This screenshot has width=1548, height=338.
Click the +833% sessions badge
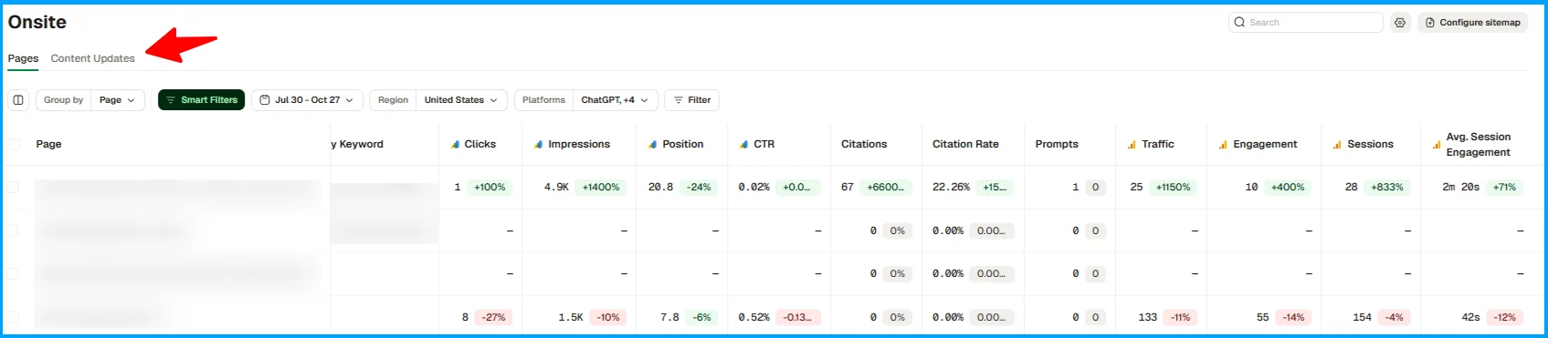[1386, 187]
